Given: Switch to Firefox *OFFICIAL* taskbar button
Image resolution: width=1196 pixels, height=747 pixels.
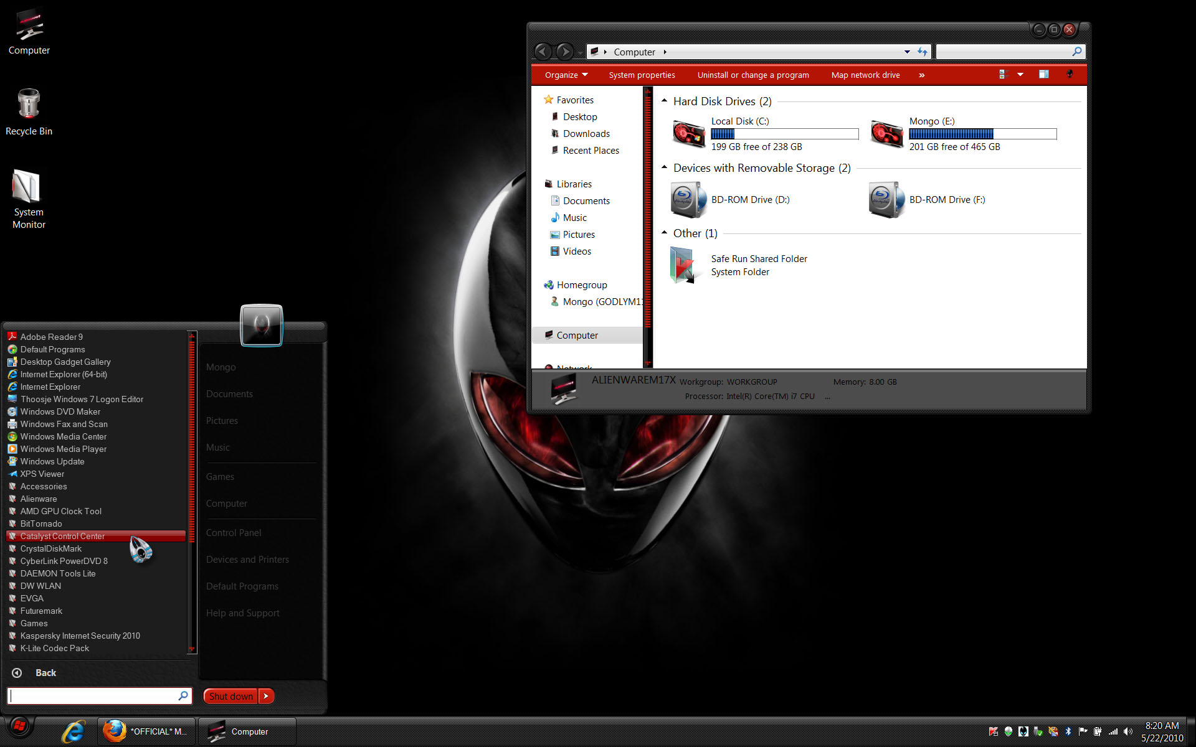Looking at the screenshot, I should coord(146,731).
